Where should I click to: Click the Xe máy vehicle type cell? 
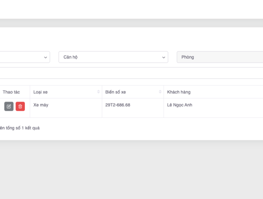click(41, 105)
